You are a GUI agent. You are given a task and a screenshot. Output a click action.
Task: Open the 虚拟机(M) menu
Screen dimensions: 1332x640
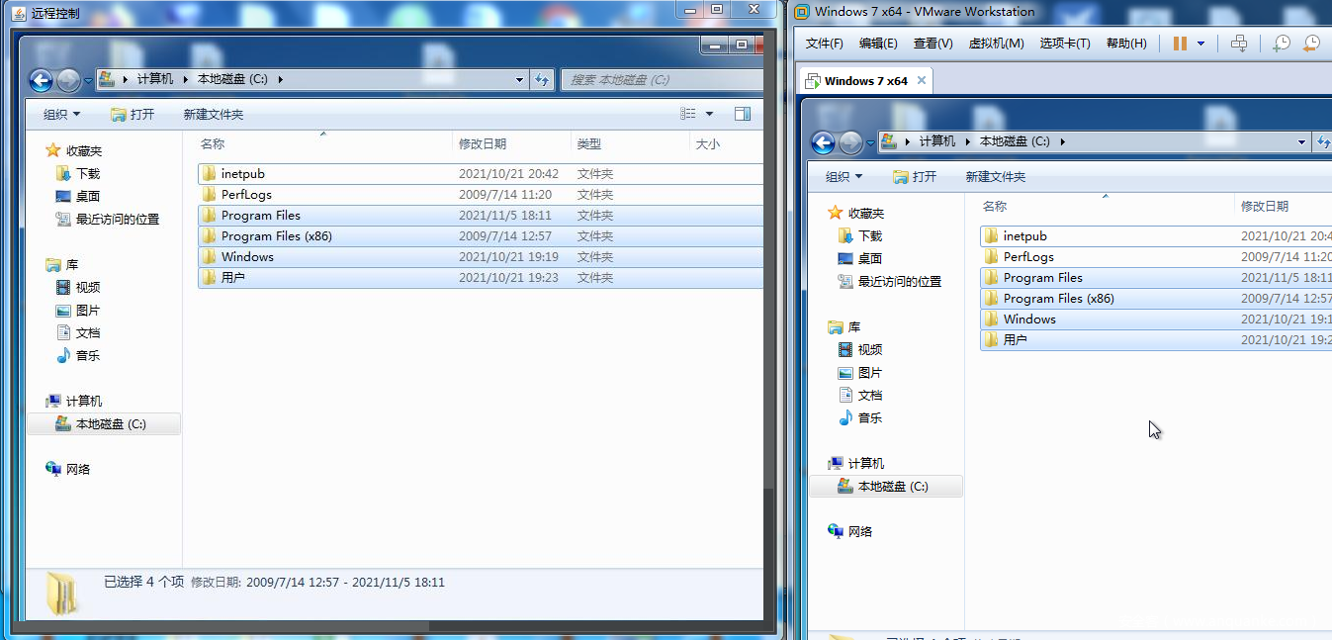point(996,44)
